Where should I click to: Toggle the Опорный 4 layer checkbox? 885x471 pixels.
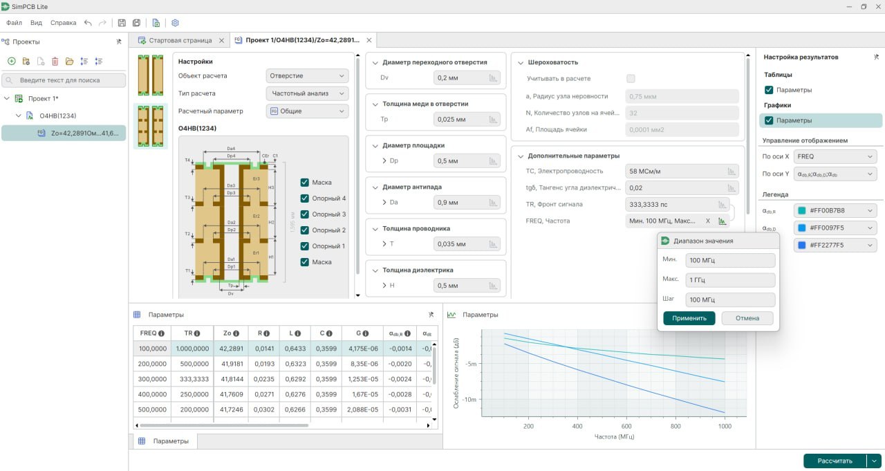point(305,198)
